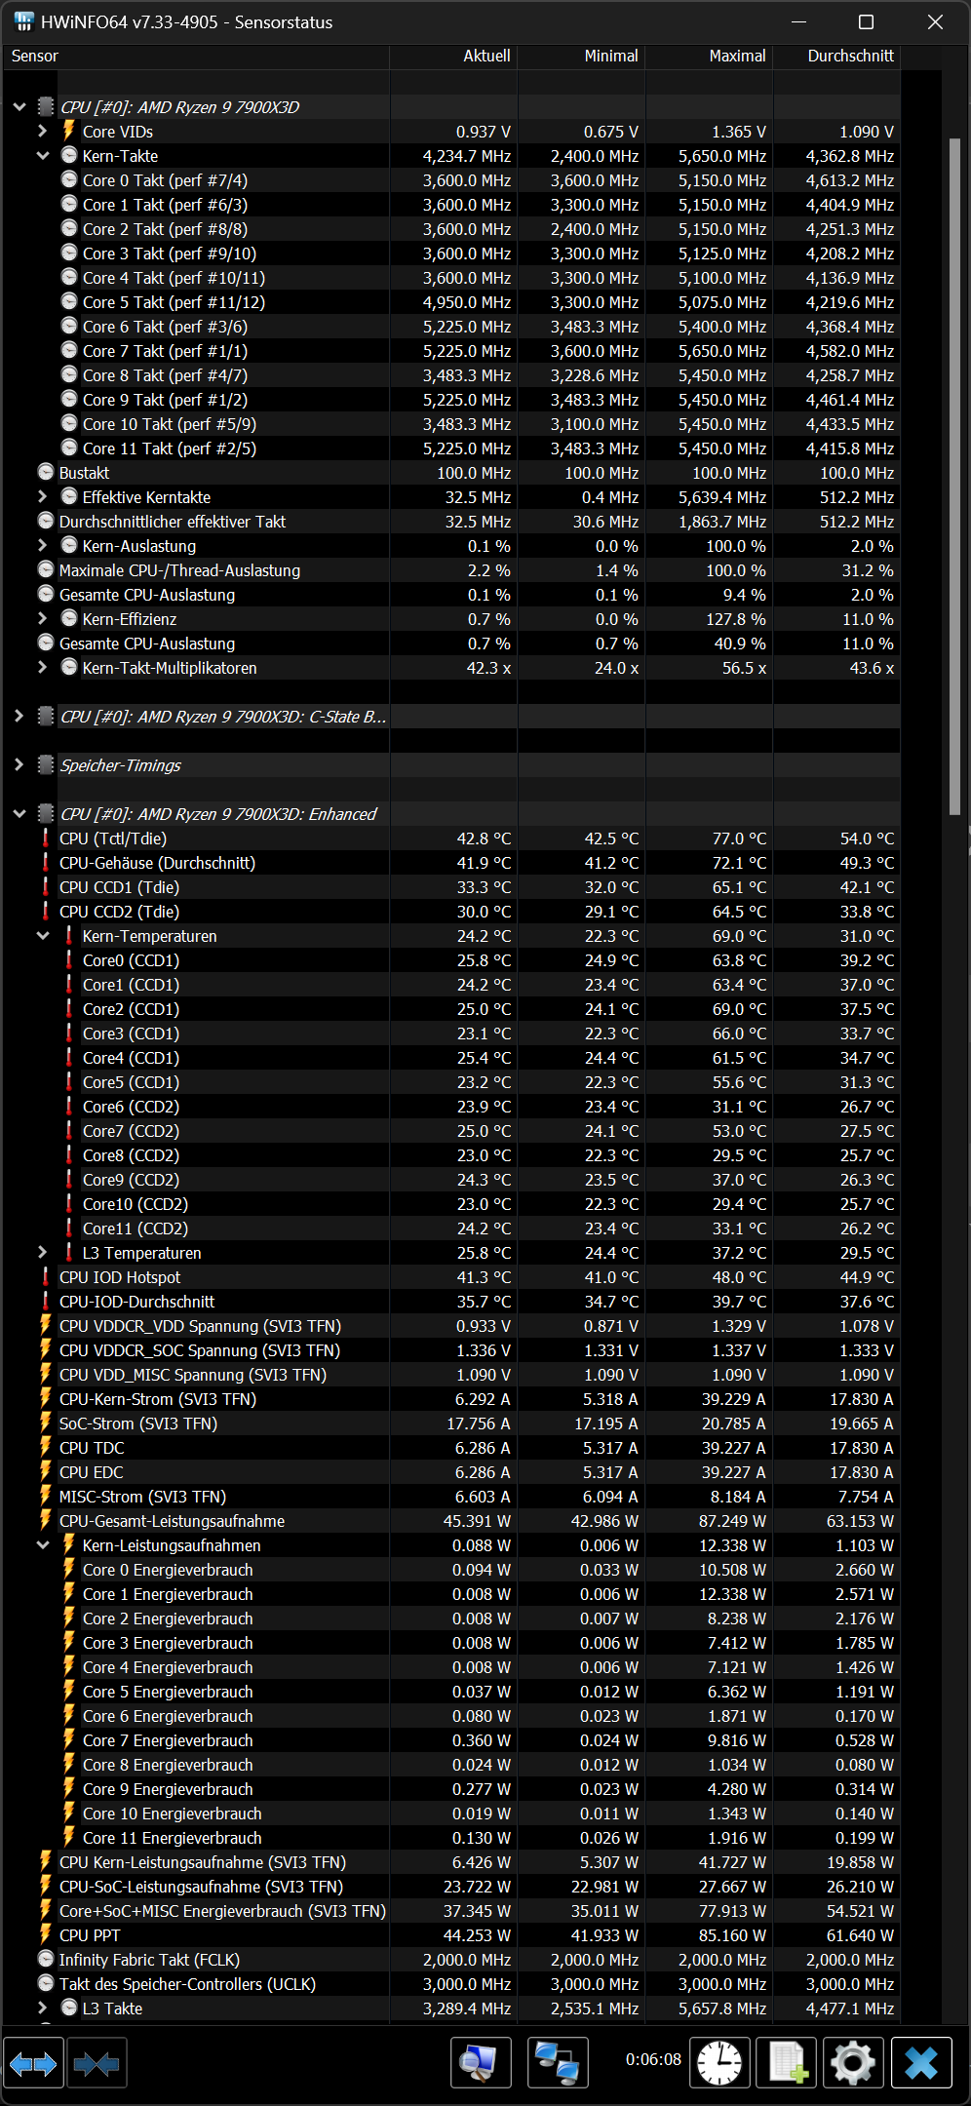Click the clock reset-timer button
Screen dimensions: 971x2106
tap(719, 2063)
